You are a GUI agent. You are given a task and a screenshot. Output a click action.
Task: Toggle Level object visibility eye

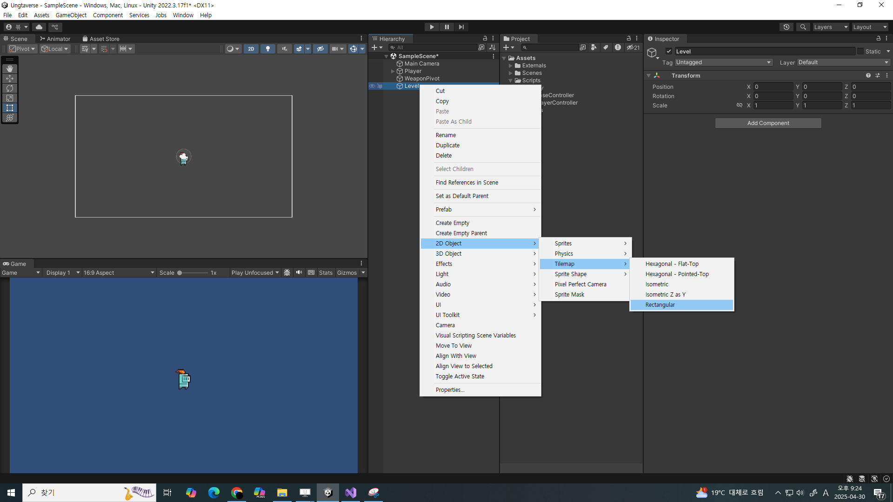[x=372, y=86]
